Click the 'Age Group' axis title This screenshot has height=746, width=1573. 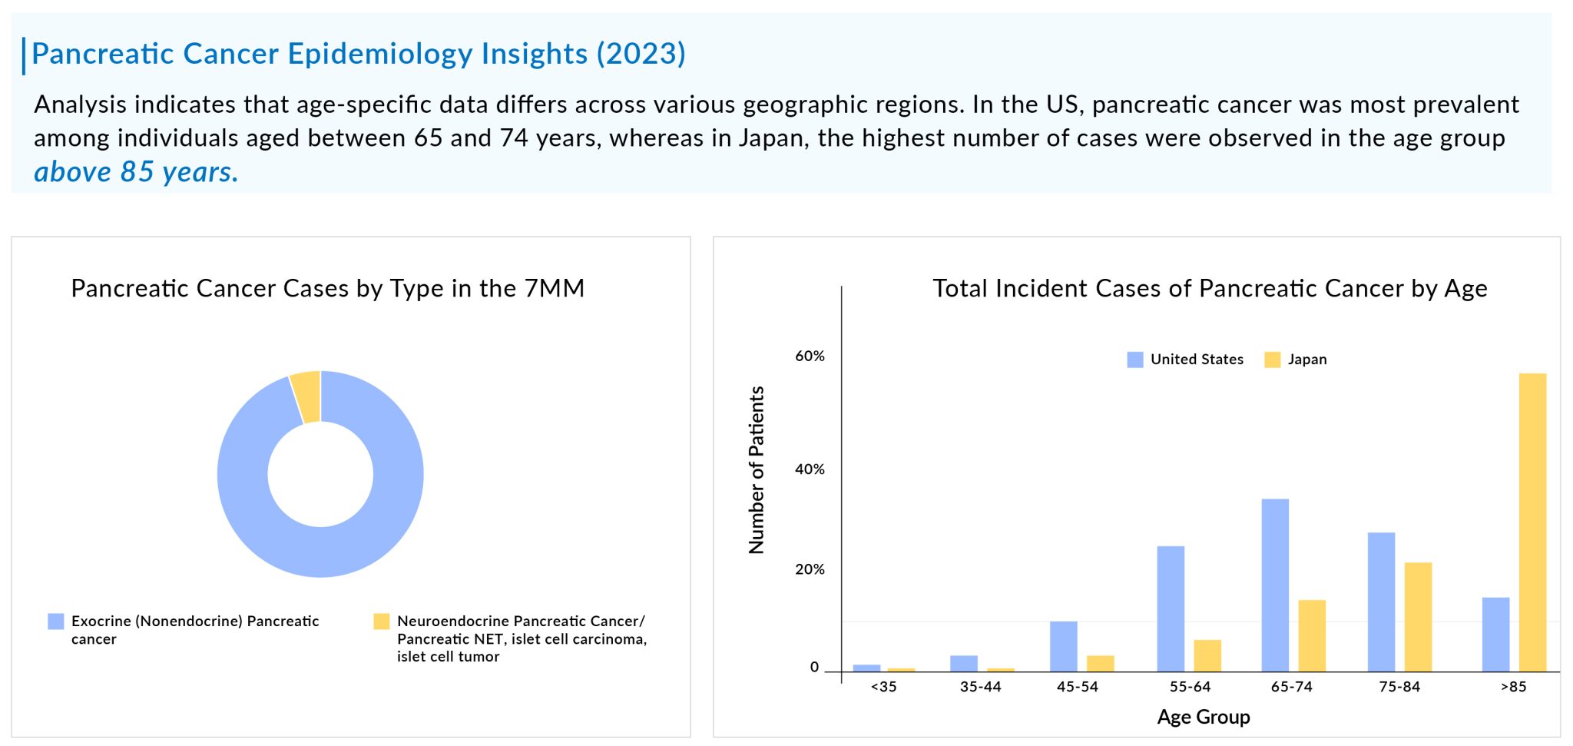point(1204,717)
